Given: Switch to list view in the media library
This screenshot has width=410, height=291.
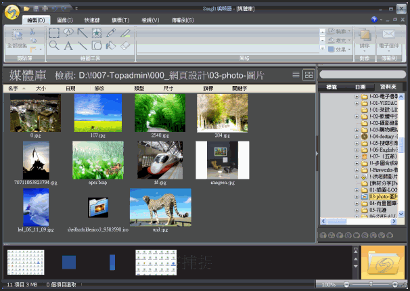Looking at the screenshot, I should pos(296,74).
